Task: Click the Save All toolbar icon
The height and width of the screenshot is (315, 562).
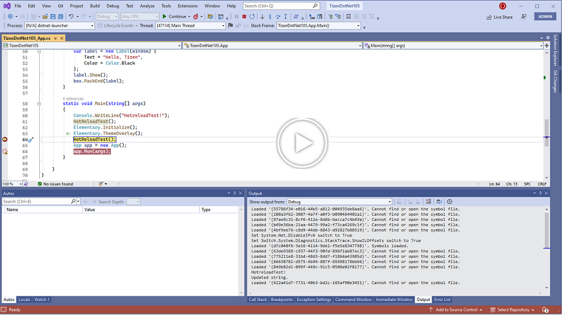Action: pyautogui.click(x=60, y=17)
